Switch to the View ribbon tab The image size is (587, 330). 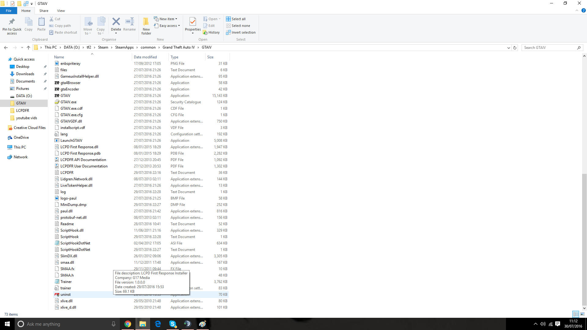point(61,11)
